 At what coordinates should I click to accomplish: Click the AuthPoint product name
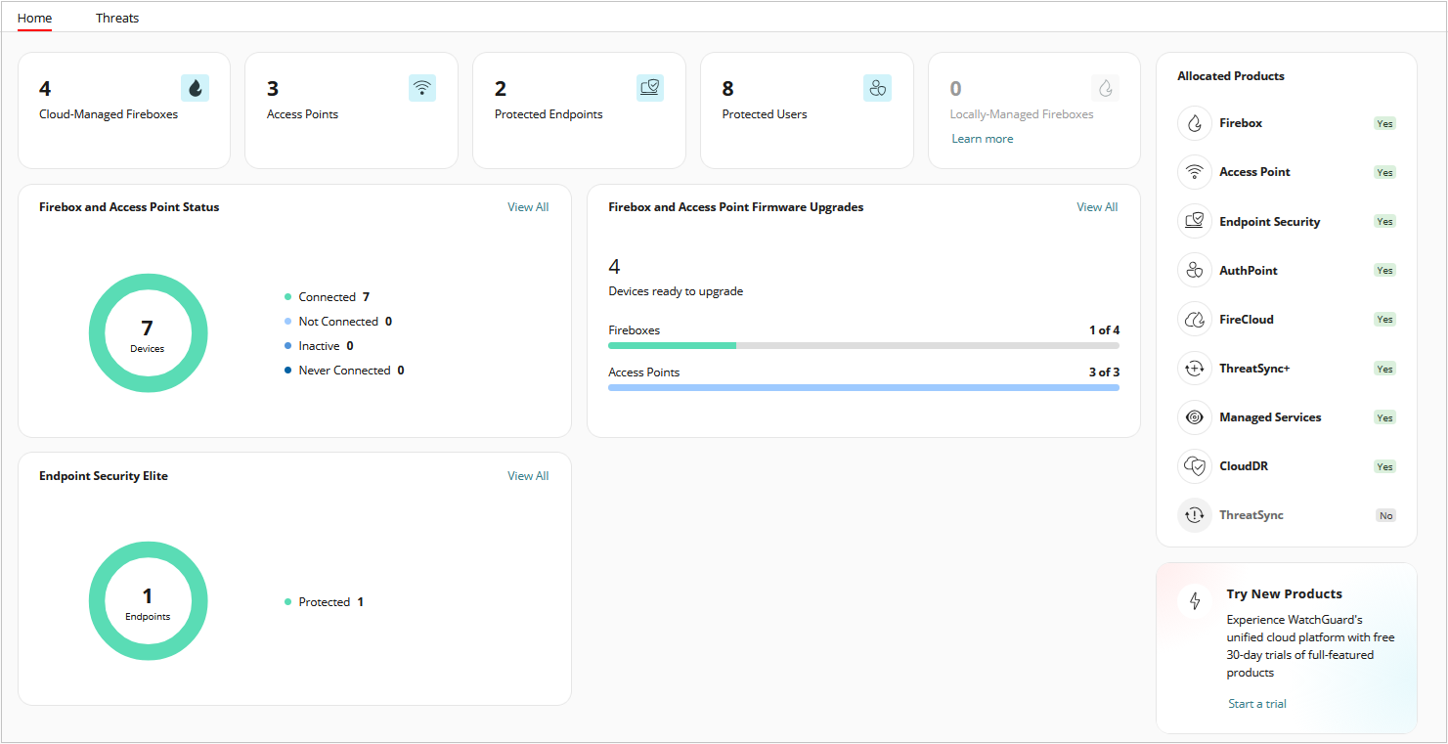[1249, 271]
